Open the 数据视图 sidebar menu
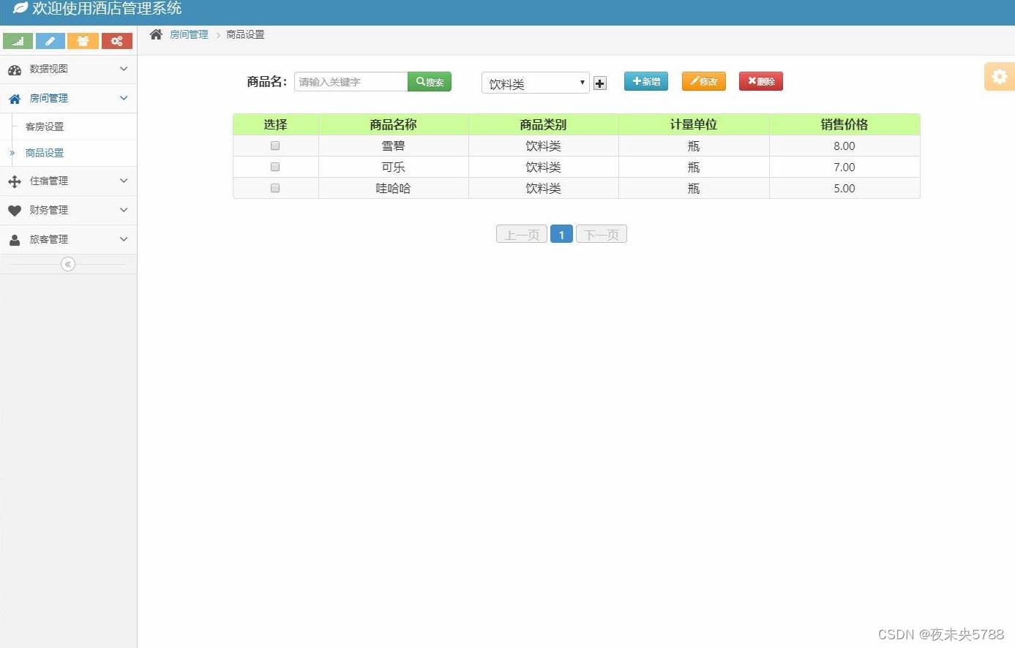This screenshot has height=648, width=1015. click(x=68, y=69)
